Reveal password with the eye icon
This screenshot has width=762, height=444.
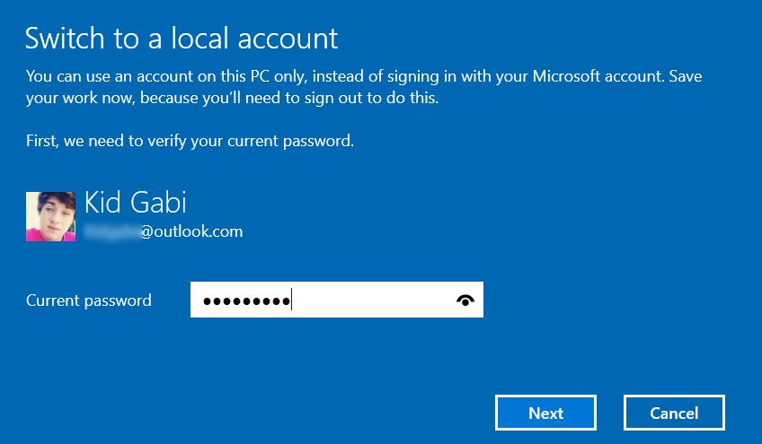pos(465,300)
